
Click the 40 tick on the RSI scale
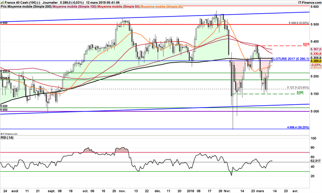pyautogui.click(x=313, y=167)
